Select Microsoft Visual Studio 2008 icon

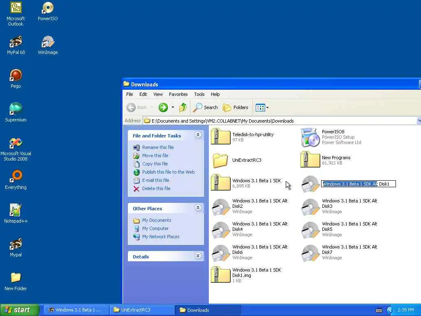16,149
